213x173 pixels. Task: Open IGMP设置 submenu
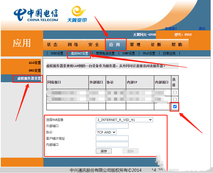pyautogui.click(x=129, y=53)
